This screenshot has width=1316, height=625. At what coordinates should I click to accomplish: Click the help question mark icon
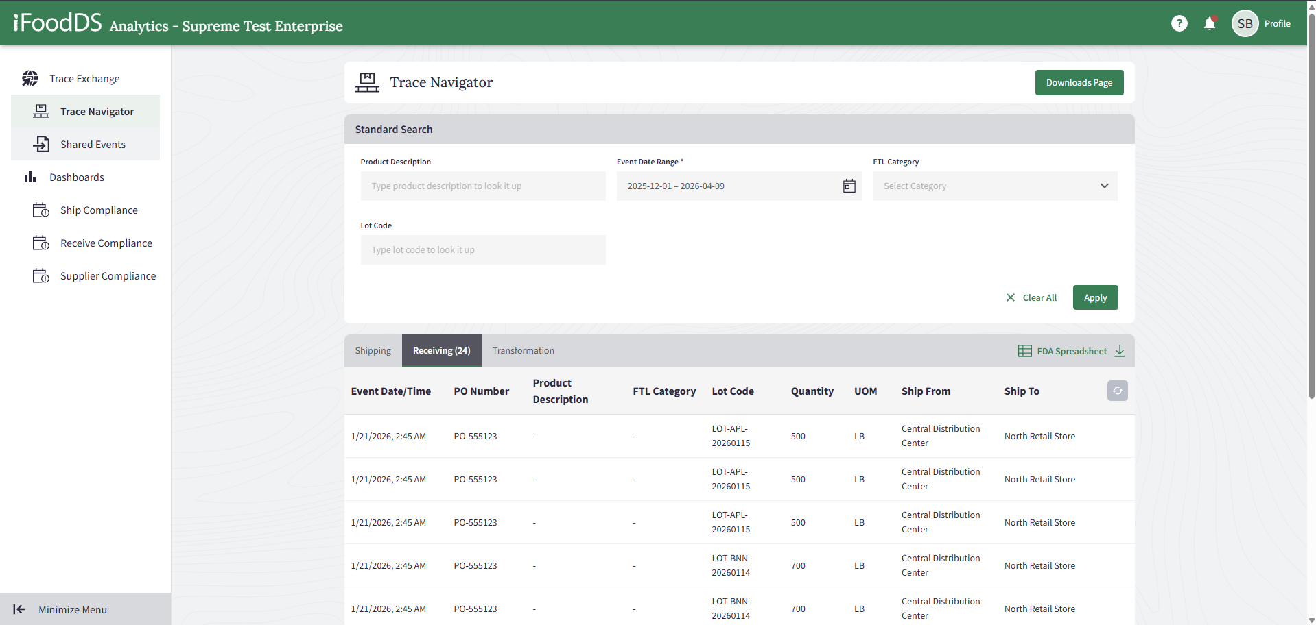(1179, 23)
